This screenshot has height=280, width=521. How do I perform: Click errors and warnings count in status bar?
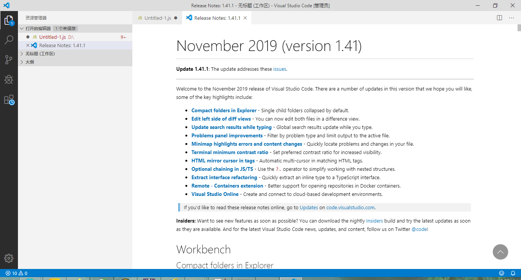point(16,273)
